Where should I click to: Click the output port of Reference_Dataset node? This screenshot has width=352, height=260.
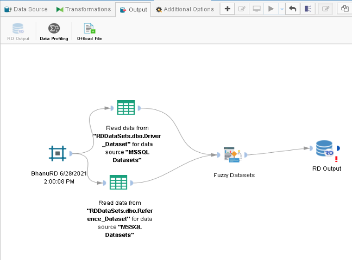(131, 183)
